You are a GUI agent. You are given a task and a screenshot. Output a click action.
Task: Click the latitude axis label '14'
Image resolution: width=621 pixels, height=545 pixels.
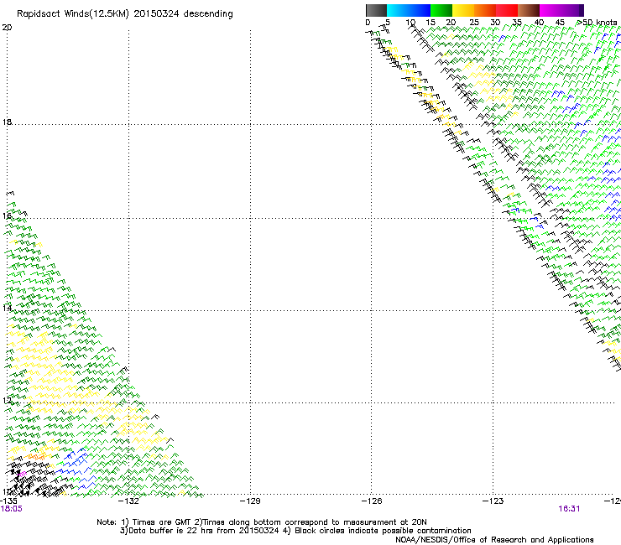click(x=7, y=308)
